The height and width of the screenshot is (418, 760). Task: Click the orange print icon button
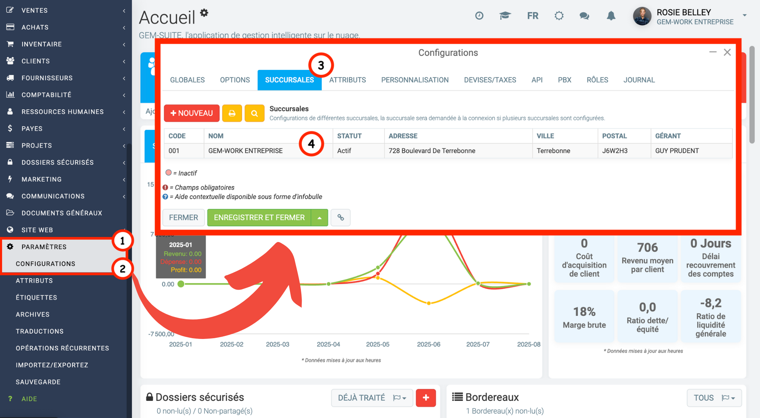coord(232,113)
